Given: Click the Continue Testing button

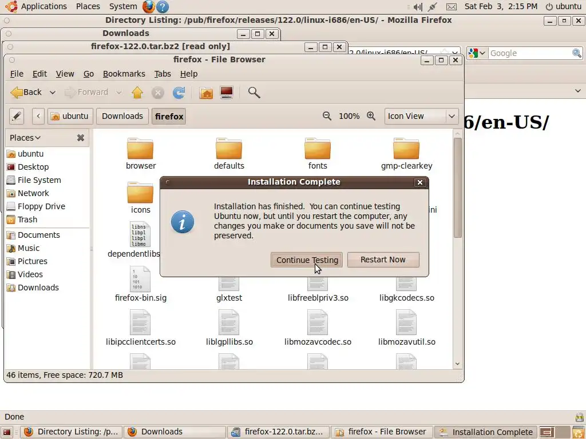Looking at the screenshot, I should click(x=307, y=260).
